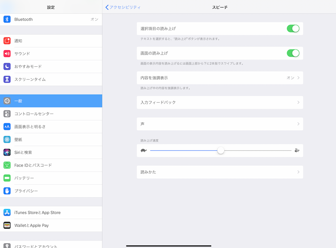Select サウンド label in sidebar
The height and width of the screenshot is (248, 336).
22,53
